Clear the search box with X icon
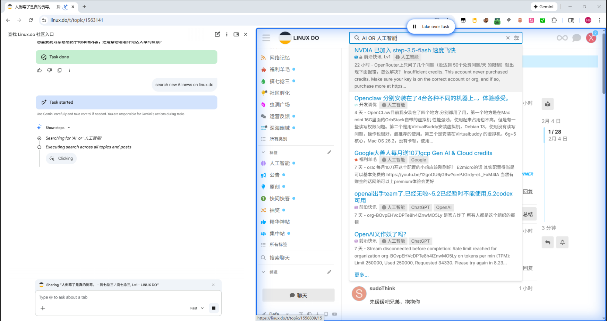Viewport: 607px width, 321px height. 508,38
